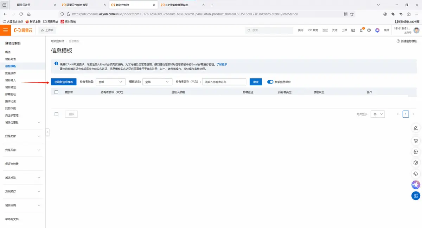Toggle 敏感信息保护 switch
Screen dimensions: 422x228
[270, 82]
